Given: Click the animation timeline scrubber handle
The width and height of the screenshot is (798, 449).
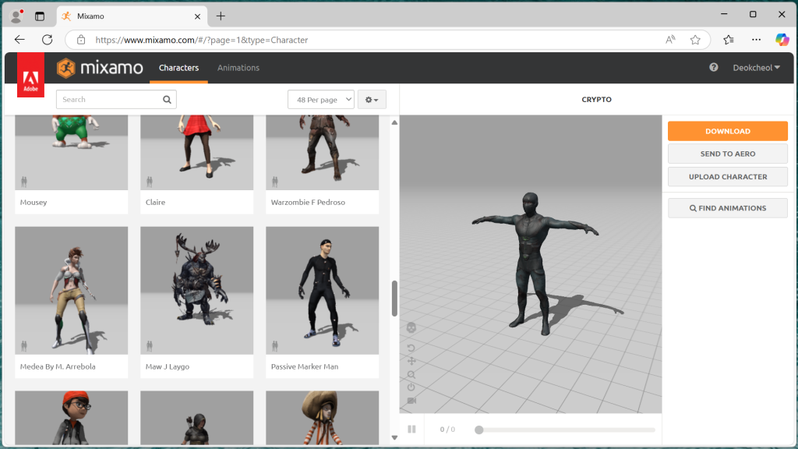Looking at the screenshot, I should [x=479, y=430].
